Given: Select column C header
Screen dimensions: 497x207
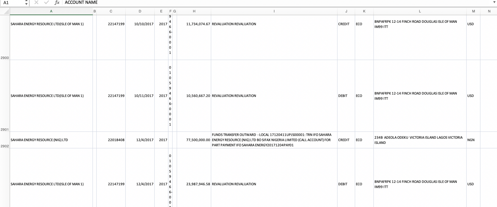Looking at the screenshot, I should click(111, 11).
